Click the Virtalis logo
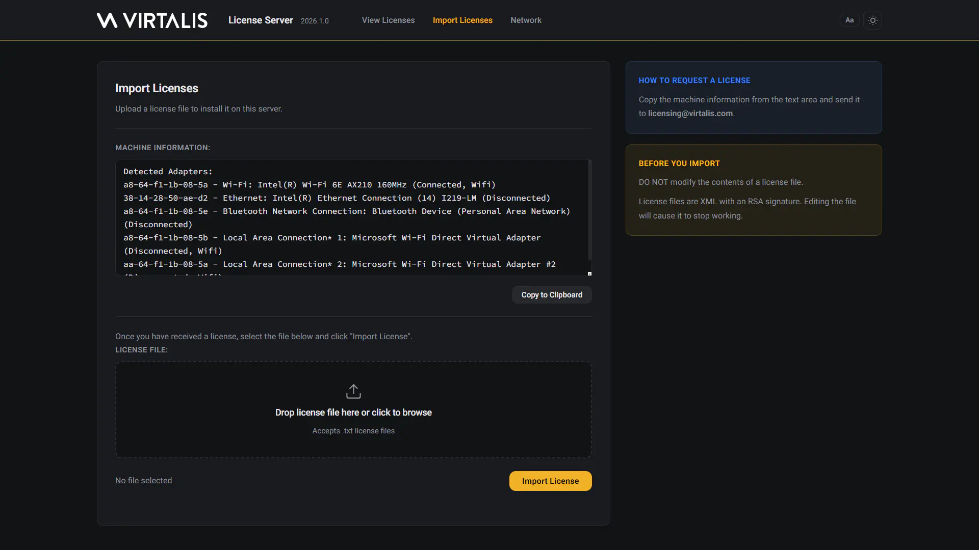Viewport: 979px width, 550px height. [x=152, y=20]
